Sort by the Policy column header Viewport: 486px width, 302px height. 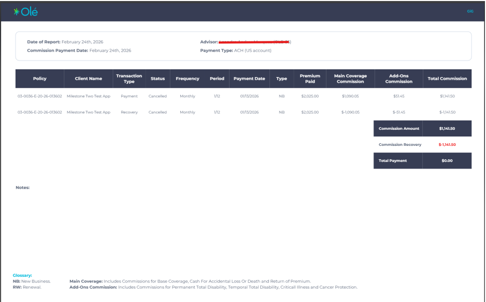point(39,79)
